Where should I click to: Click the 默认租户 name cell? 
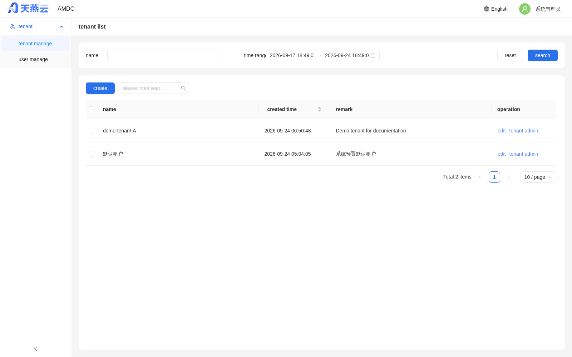pyautogui.click(x=113, y=154)
